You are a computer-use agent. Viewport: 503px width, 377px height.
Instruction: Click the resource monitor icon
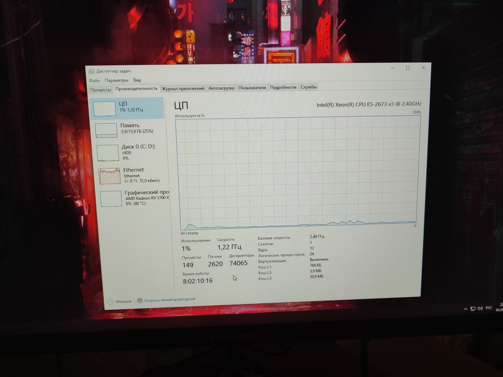tap(140, 300)
